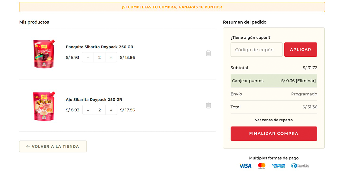Remove Ajo Sibarita using trash icon

pyautogui.click(x=208, y=105)
